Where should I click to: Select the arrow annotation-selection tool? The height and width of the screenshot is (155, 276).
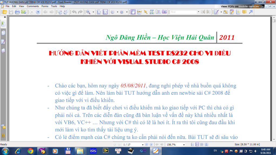click(x=146, y=12)
